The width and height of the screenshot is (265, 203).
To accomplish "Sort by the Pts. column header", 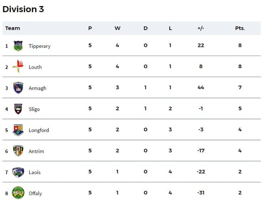I will [x=240, y=28].
